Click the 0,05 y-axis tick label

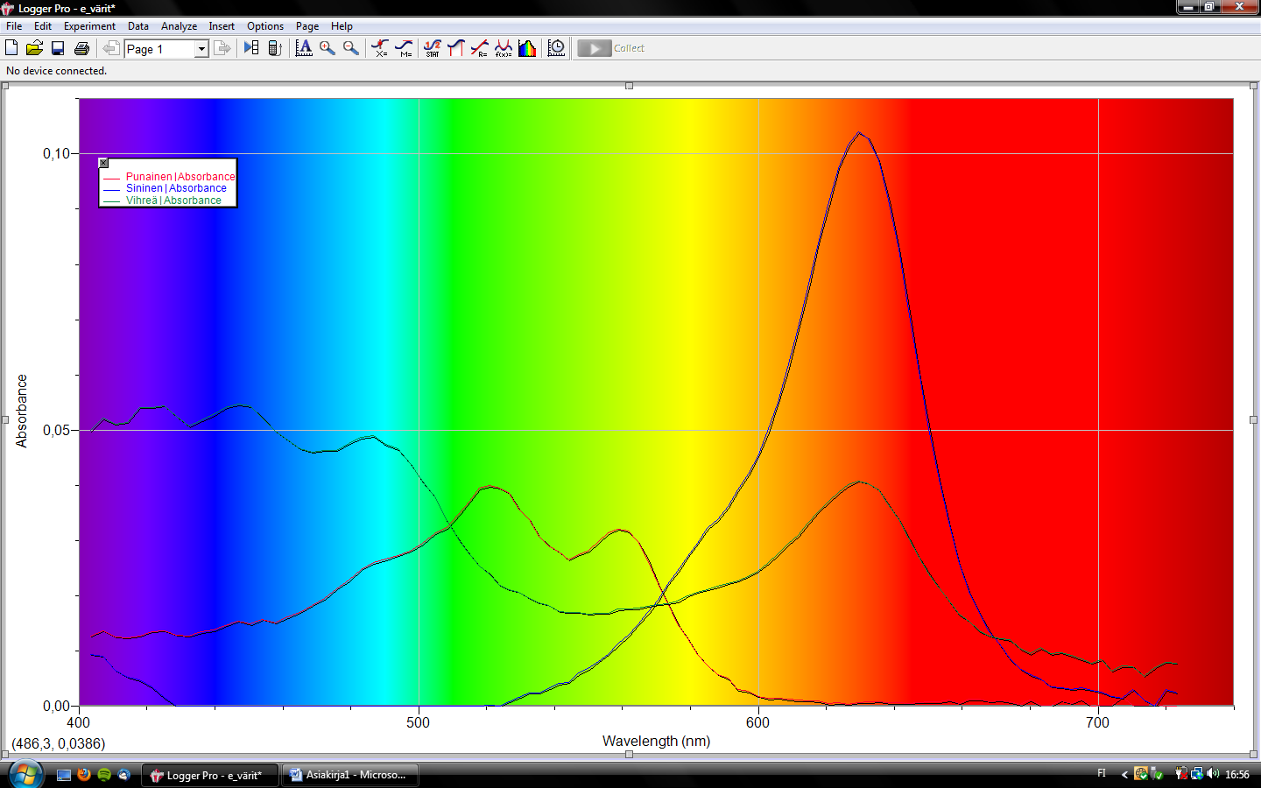(56, 430)
